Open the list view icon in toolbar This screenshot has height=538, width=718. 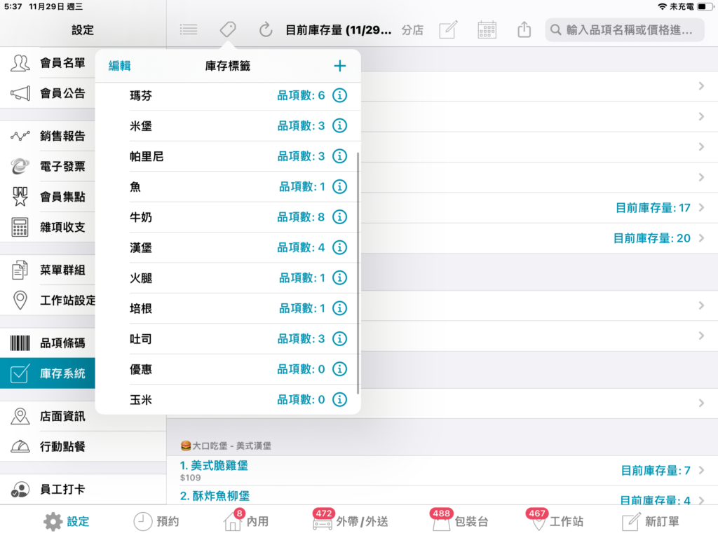188,30
